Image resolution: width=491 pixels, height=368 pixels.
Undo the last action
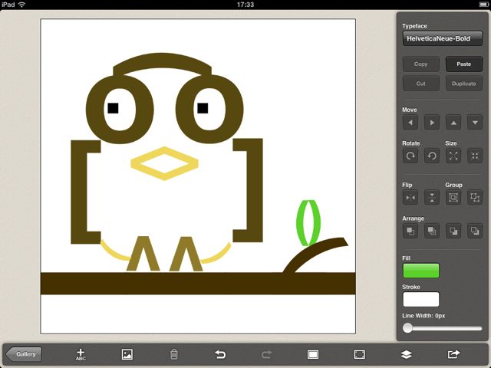[220, 354]
